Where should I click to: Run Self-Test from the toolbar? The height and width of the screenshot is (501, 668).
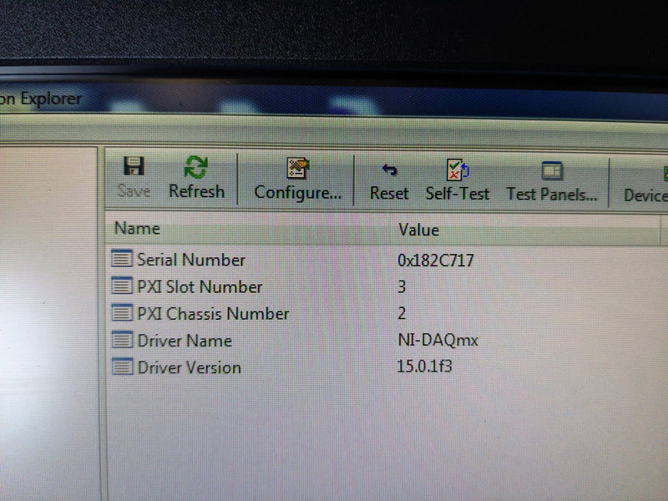(x=458, y=181)
